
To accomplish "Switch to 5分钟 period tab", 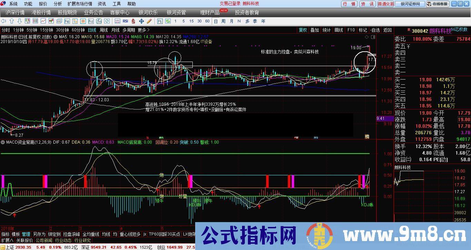I will coord(32,30).
